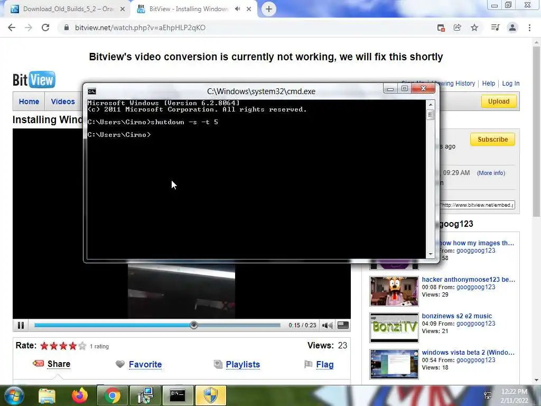
Task: Mute the video player volume
Action: pos(327,325)
